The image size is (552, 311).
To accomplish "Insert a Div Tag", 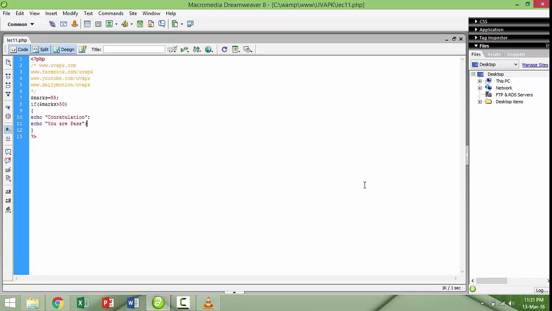I will point(98,24).
